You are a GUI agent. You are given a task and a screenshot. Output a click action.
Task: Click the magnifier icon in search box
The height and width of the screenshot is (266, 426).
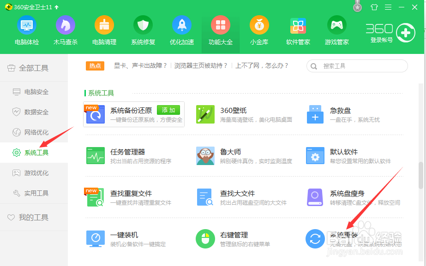click(314, 66)
